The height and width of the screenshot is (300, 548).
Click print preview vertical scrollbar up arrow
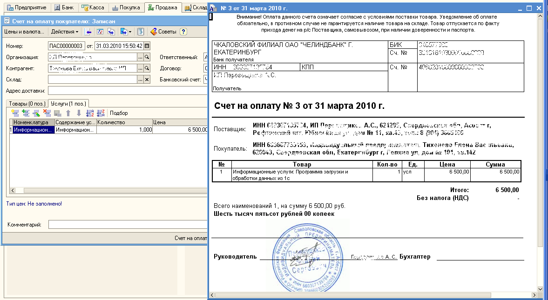coord(540,16)
